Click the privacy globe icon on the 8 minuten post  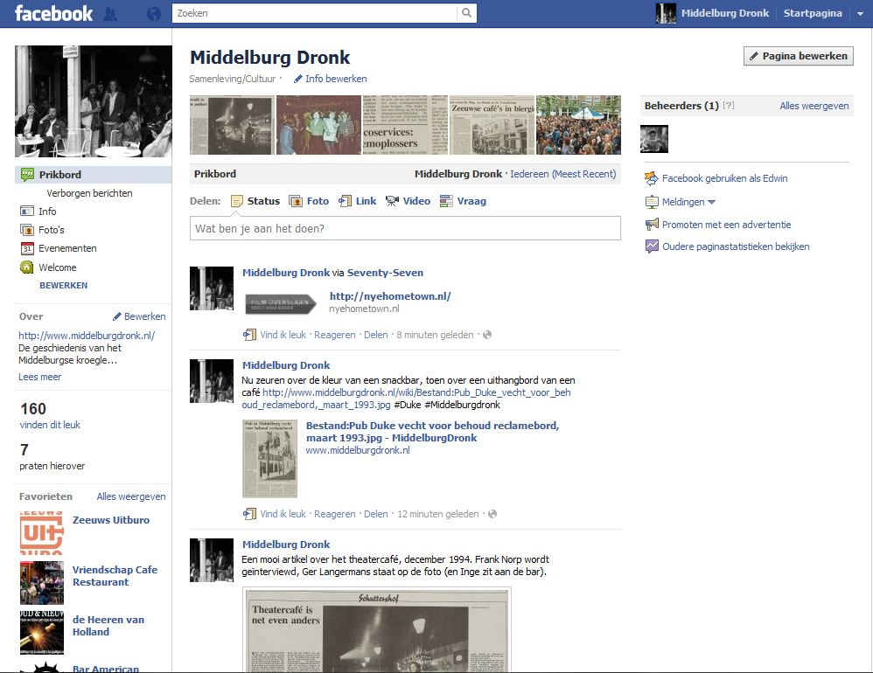pos(487,335)
